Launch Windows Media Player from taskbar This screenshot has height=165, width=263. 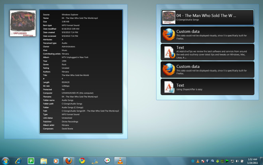tap(56, 161)
